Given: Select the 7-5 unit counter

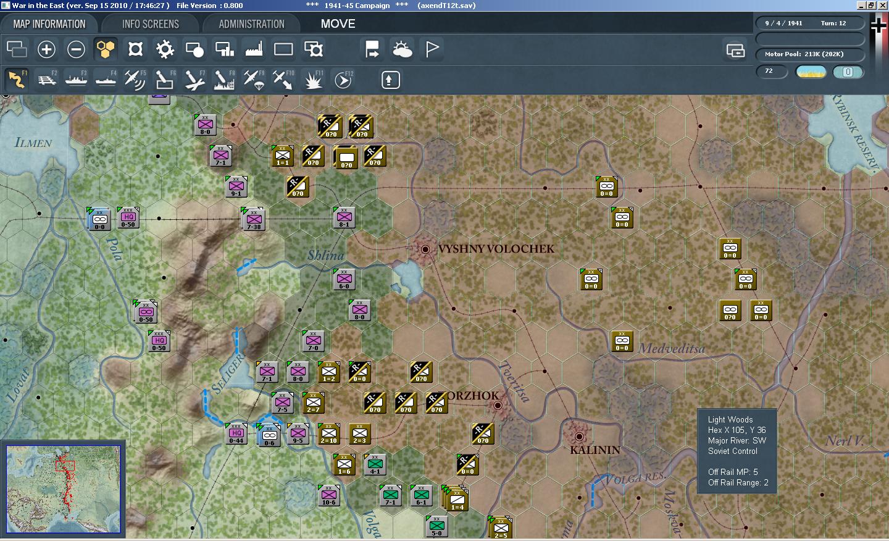Looking at the screenshot, I should coord(283,403).
